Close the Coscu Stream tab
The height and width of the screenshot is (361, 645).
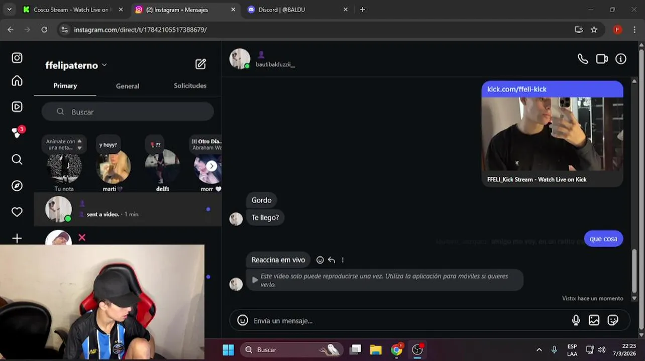click(x=121, y=10)
